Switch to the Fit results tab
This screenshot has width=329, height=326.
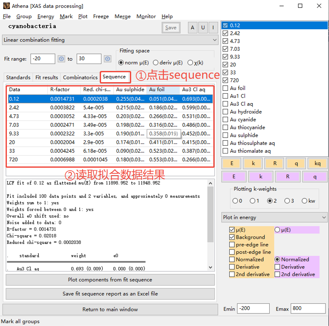46,77
